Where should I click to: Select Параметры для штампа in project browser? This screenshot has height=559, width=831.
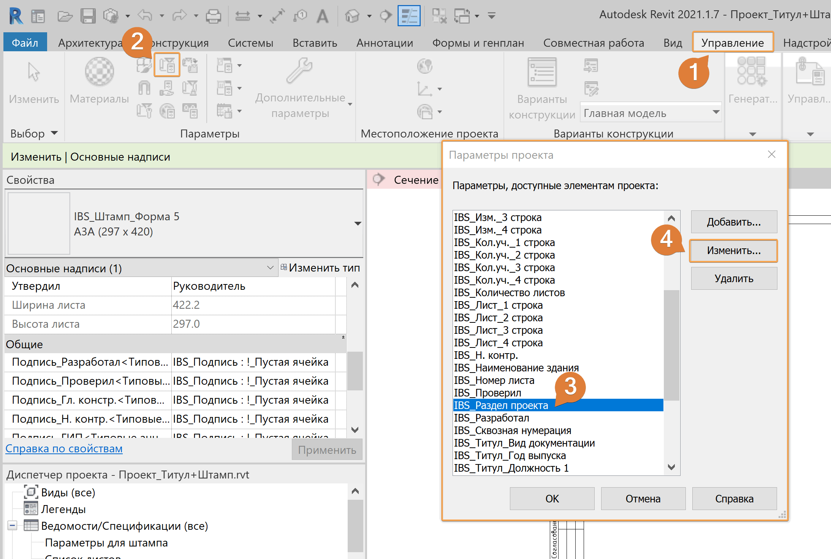click(x=106, y=543)
